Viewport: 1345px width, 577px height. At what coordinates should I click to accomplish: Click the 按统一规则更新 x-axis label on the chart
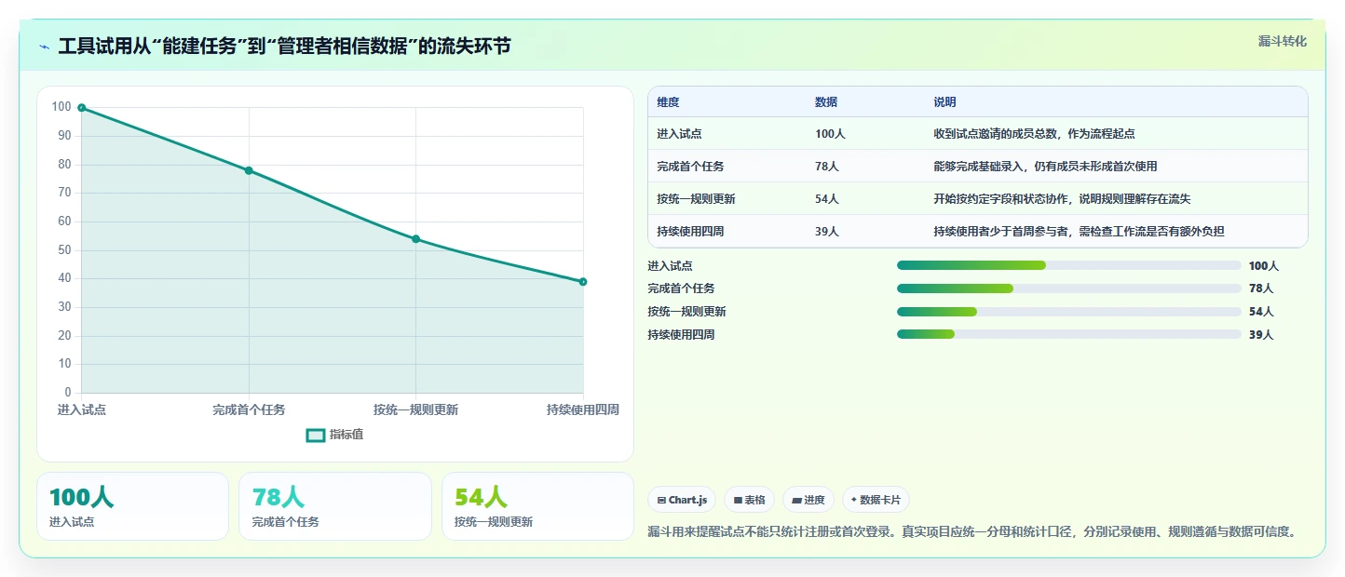point(415,409)
